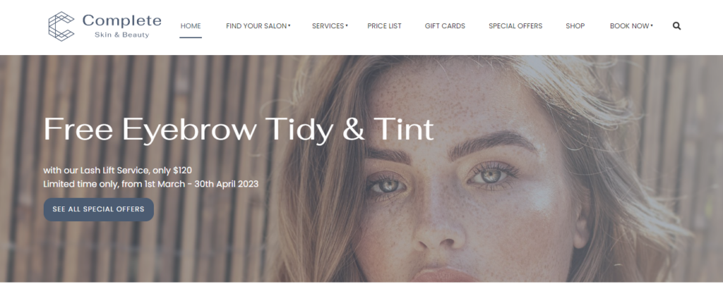The width and height of the screenshot is (723, 308).
Task: Click the Free Eyebrow Tidy & Tint headline
Action: click(239, 130)
